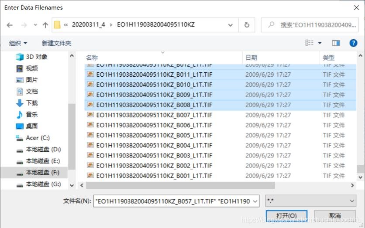Click the search magnifier icon
The height and width of the screenshot is (228, 365).
pyautogui.click(x=271, y=24)
